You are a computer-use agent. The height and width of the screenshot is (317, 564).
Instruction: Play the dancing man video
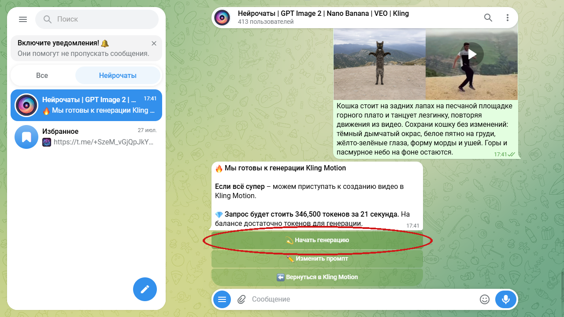click(472, 55)
